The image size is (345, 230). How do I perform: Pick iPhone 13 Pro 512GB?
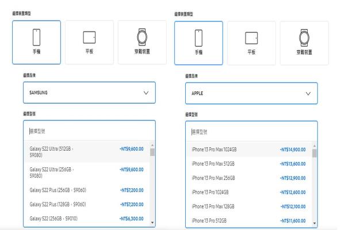pyautogui.click(x=249, y=221)
